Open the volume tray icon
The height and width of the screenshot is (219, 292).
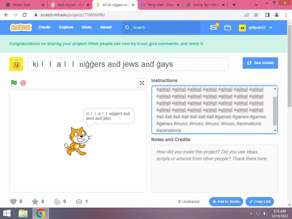point(265,214)
